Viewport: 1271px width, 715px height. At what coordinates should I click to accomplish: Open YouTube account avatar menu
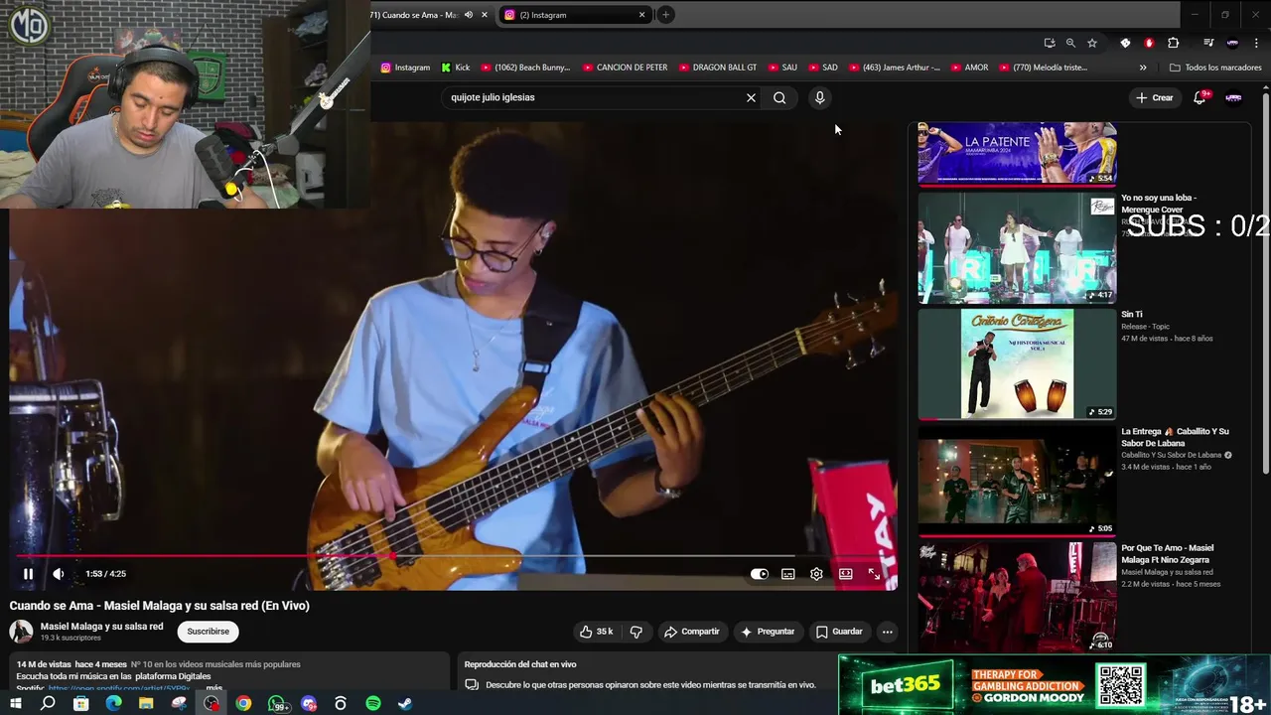(x=1233, y=97)
